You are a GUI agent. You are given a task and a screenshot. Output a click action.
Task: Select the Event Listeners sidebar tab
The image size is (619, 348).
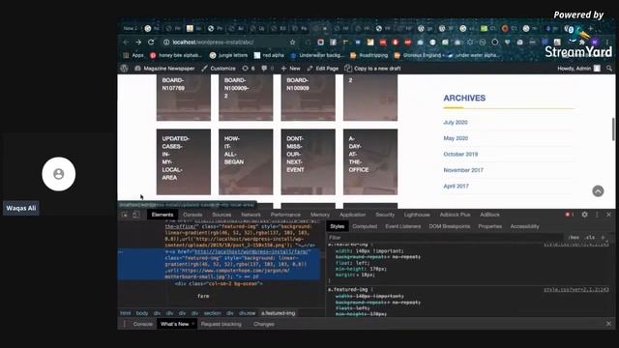pos(402,226)
